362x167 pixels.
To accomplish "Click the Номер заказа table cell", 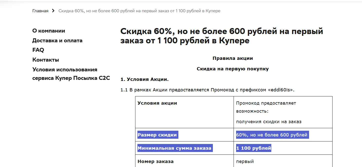I will [185, 161].
